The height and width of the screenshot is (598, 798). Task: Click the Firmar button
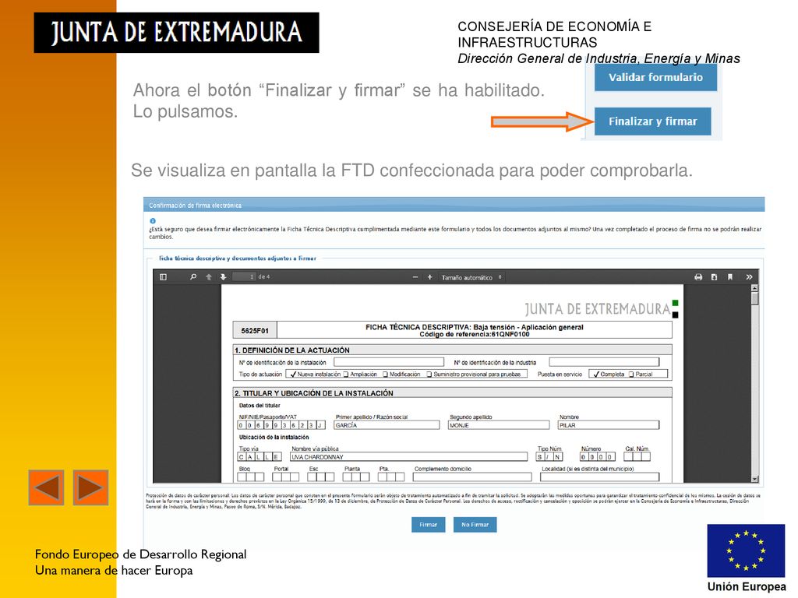428,524
